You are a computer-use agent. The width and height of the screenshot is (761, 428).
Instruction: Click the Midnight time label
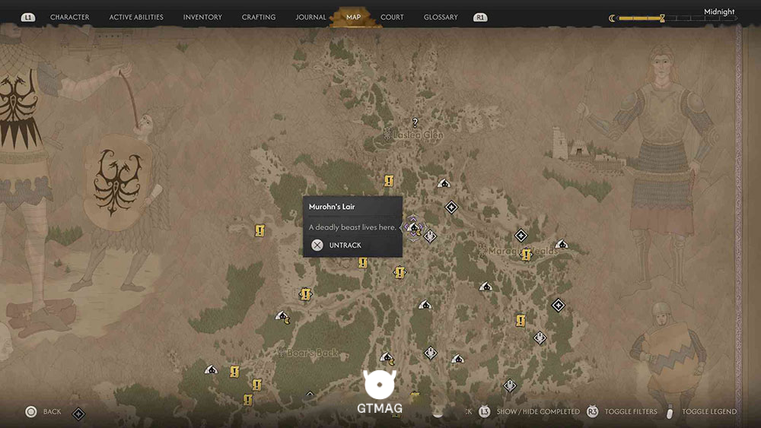pyautogui.click(x=719, y=11)
